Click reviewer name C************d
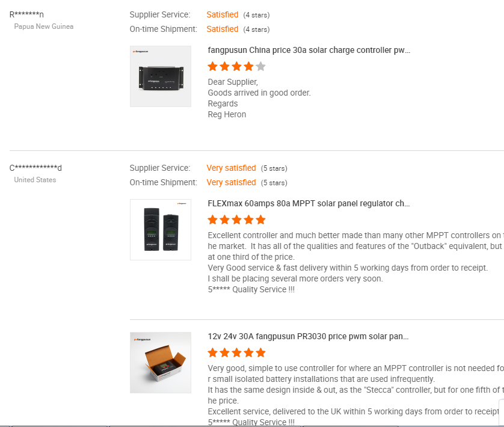Viewport: 504px width, 427px height. coord(35,168)
